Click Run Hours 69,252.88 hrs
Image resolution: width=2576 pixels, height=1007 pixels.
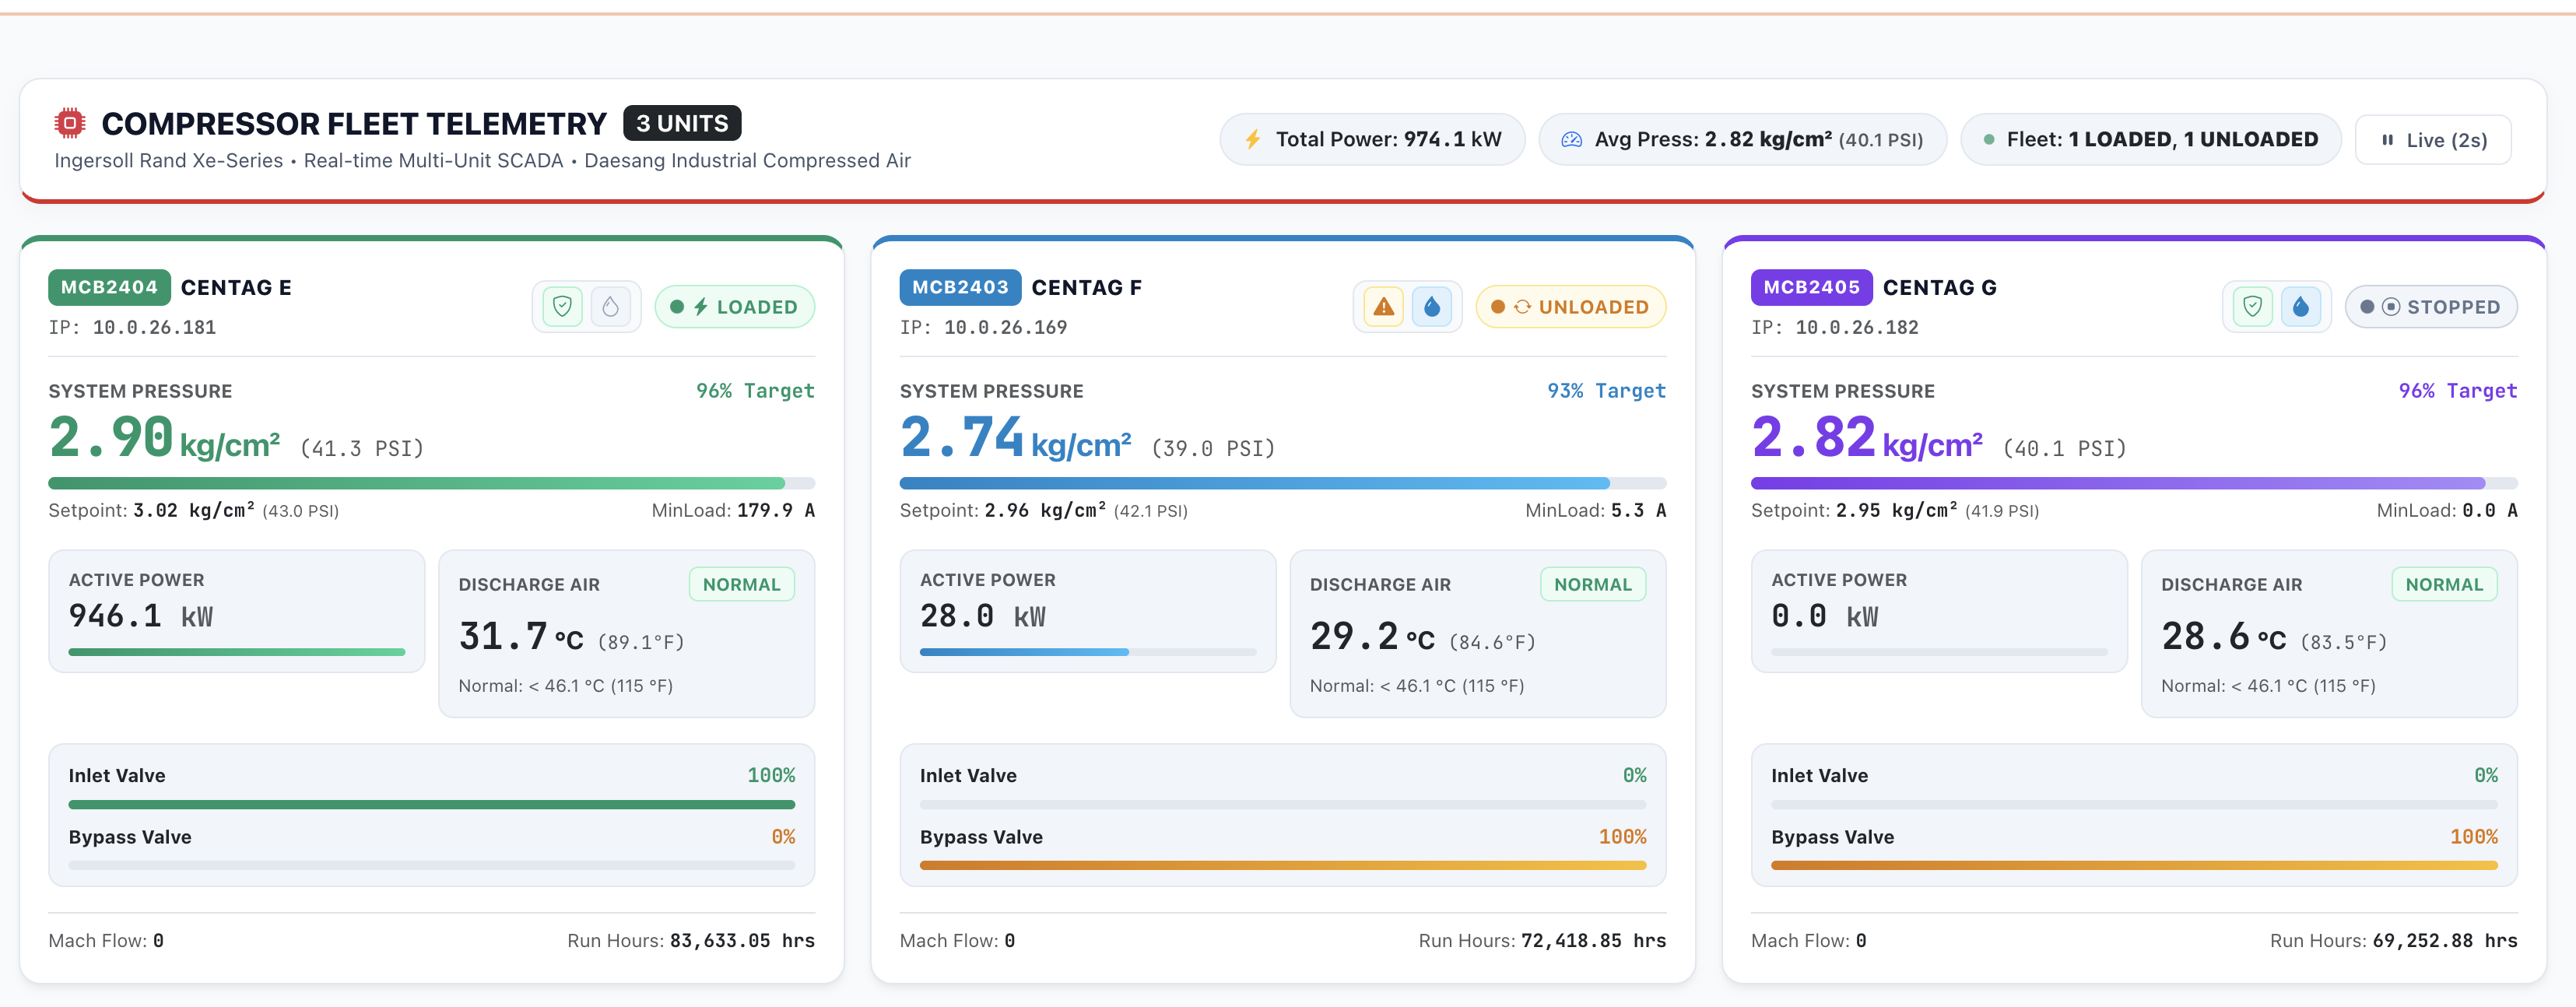(2393, 941)
